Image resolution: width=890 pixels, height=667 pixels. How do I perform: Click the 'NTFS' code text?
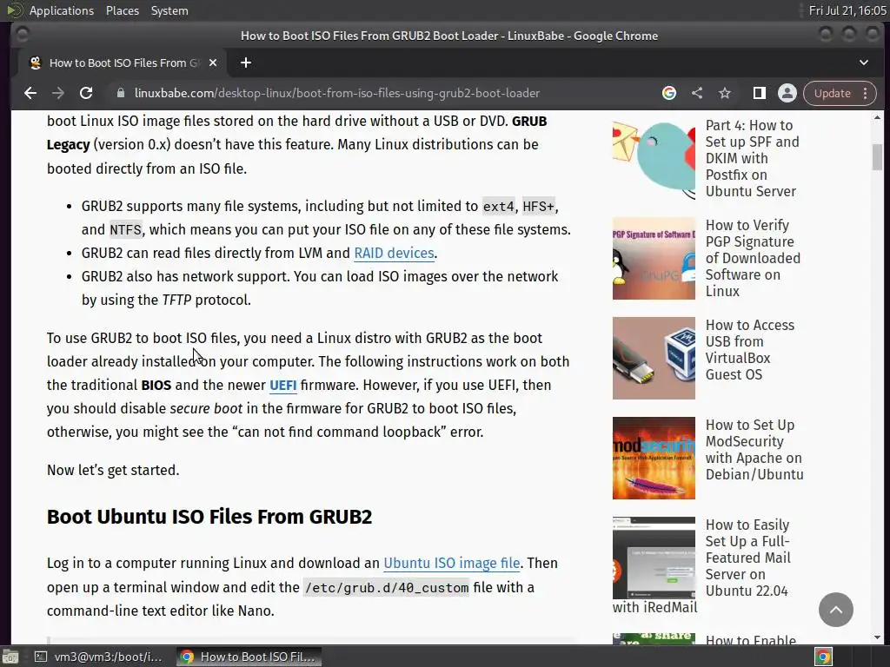pos(125,229)
